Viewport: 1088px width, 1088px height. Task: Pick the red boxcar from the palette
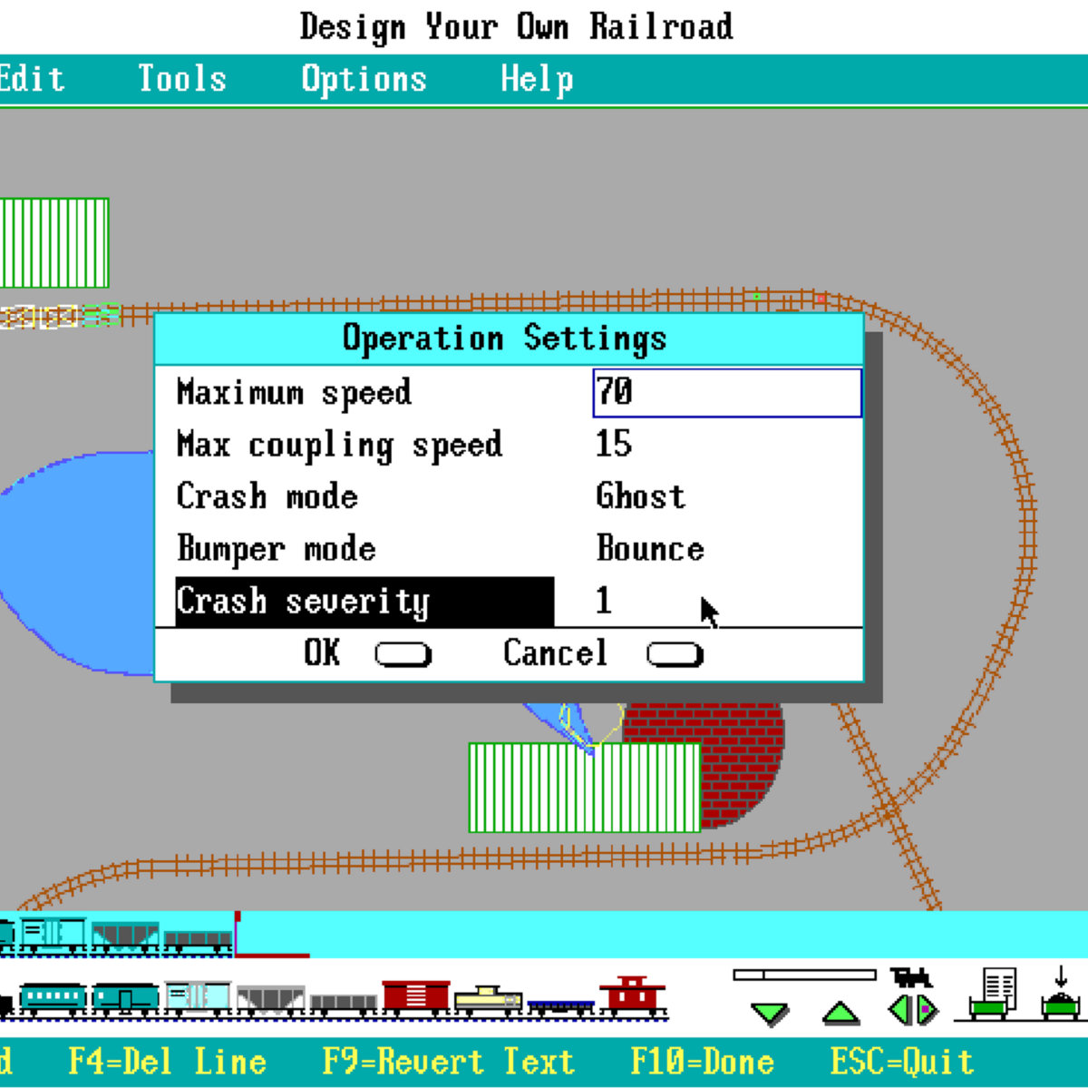(416, 997)
